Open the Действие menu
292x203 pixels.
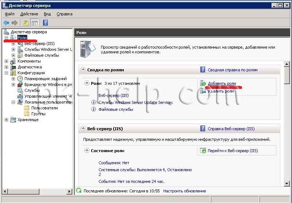[x=29, y=14]
